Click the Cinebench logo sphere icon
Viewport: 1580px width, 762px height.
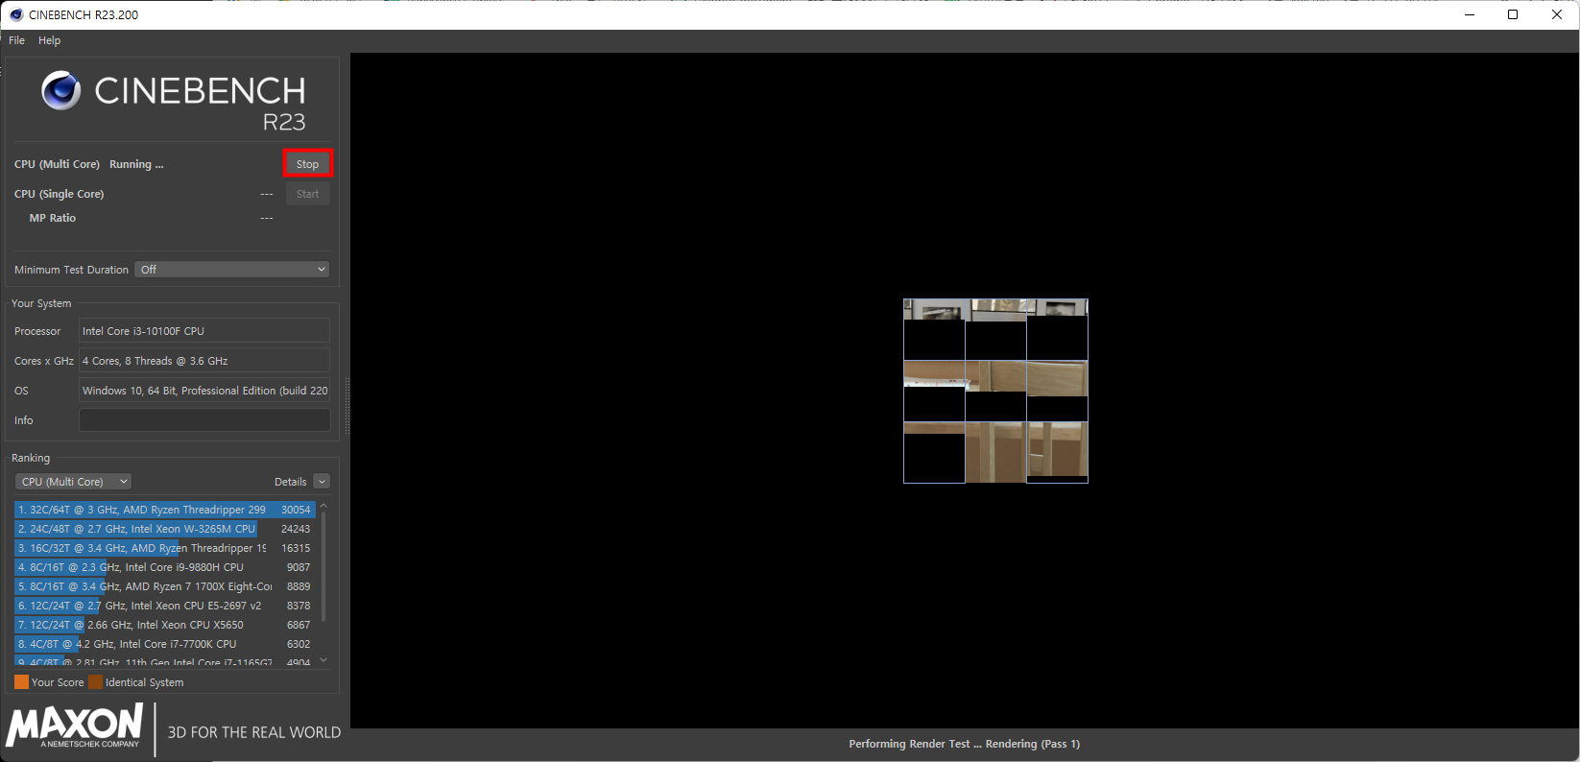[61, 90]
